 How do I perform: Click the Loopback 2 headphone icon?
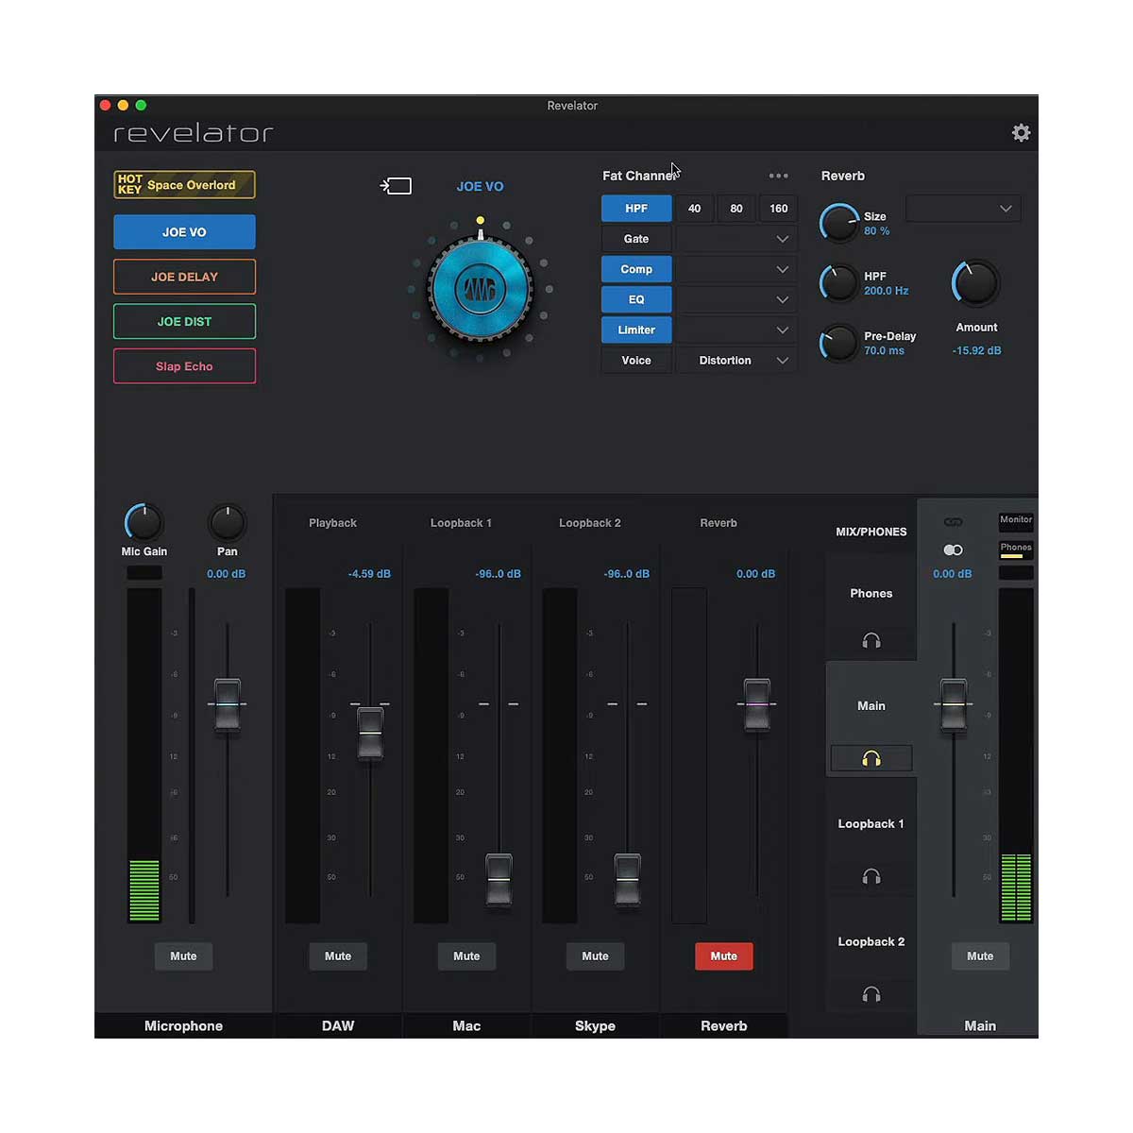coord(871,994)
